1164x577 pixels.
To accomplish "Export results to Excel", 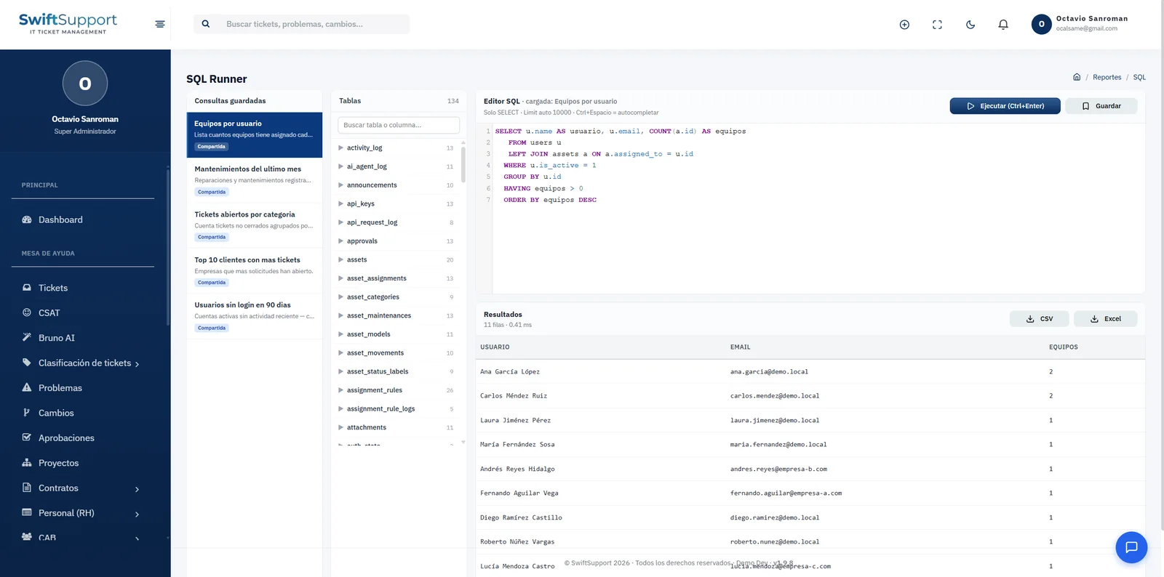I will tap(1105, 319).
